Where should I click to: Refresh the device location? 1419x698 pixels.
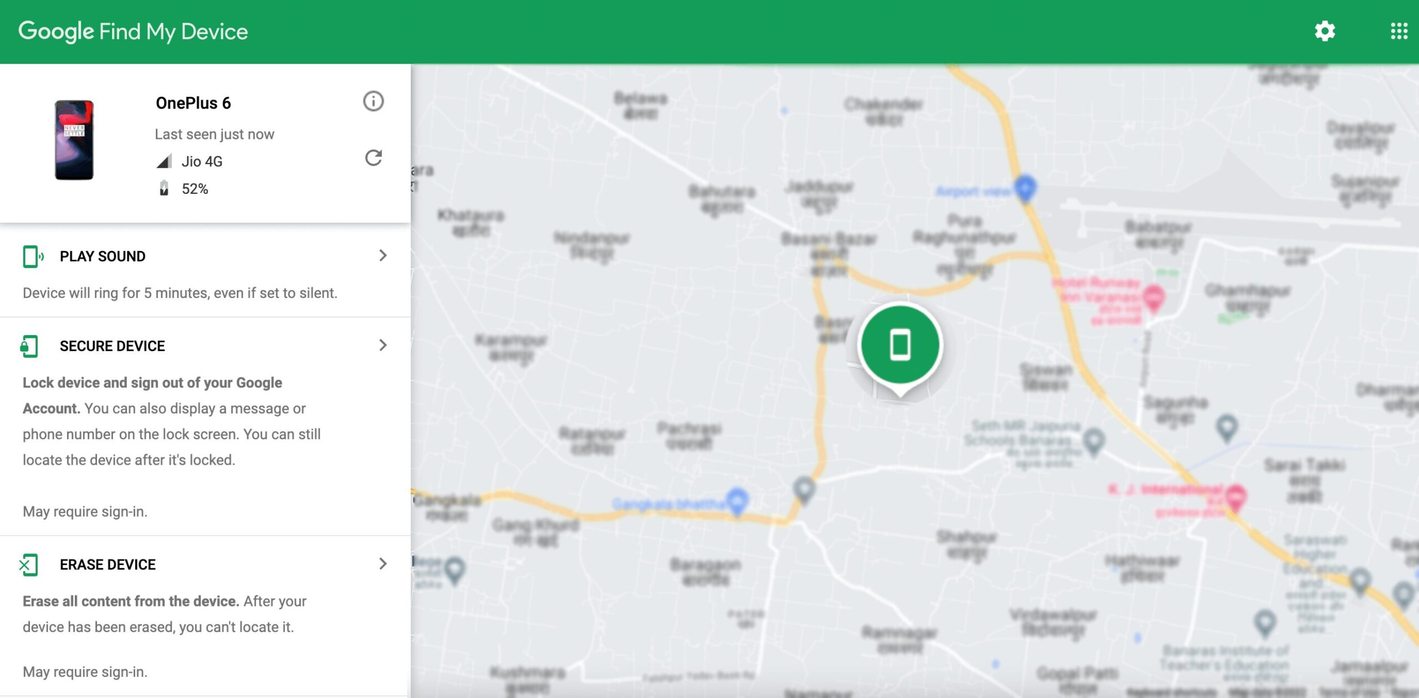pyautogui.click(x=374, y=158)
